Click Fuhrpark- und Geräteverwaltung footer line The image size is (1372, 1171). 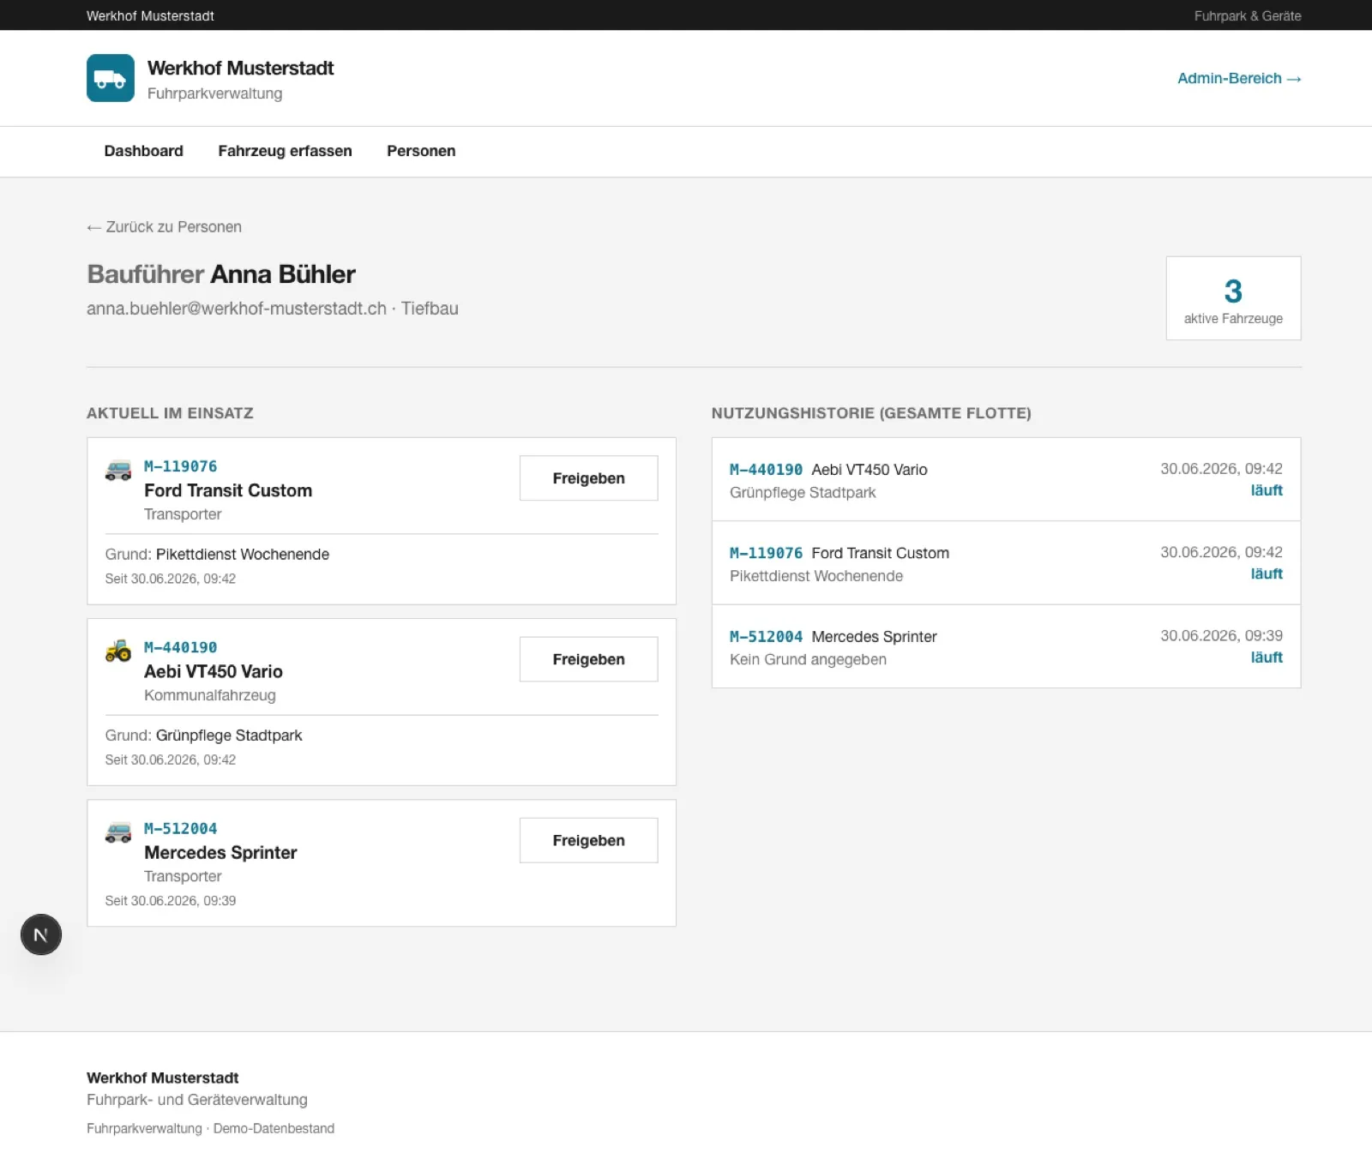pos(197,1100)
